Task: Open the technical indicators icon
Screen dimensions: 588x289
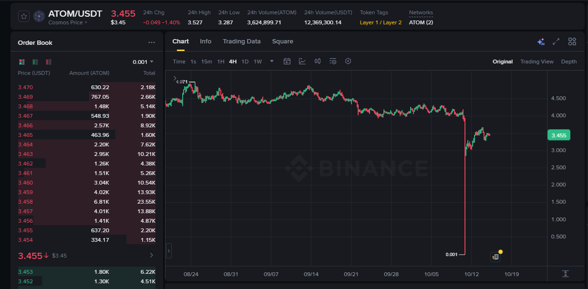Action: pyautogui.click(x=302, y=62)
